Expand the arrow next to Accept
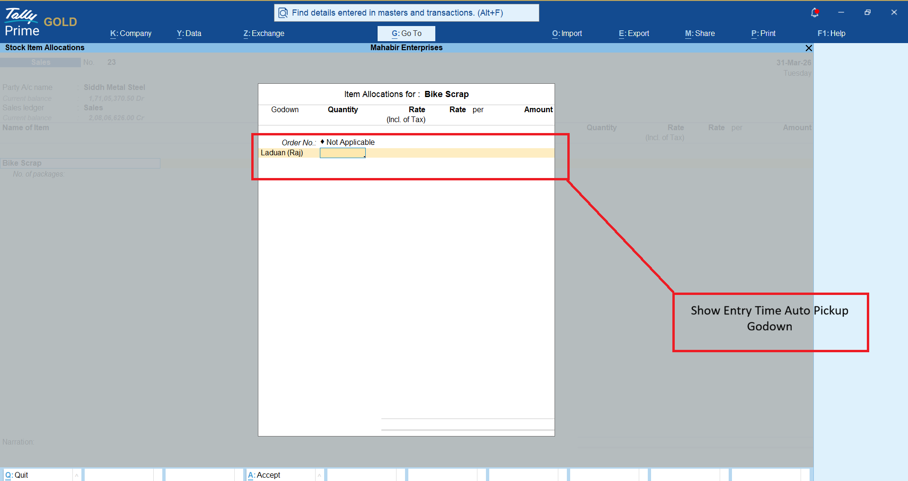Screen dimensions: 908x481 tap(319, 475)
